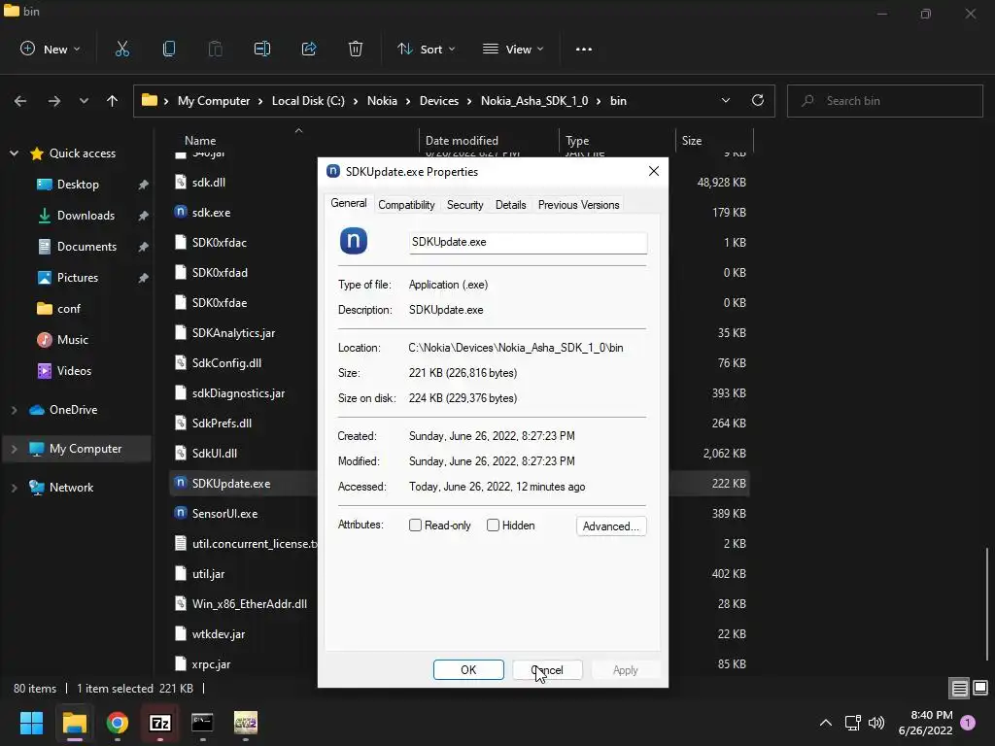Open File Explorer from the taskbar
Image resolution: width=995 pixels, height=746 pixels.
(x=74, y=723)
